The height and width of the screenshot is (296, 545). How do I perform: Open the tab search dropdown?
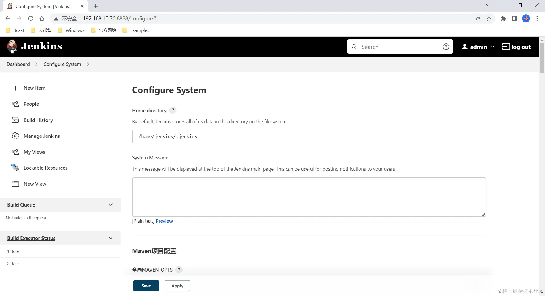[488, 5]
